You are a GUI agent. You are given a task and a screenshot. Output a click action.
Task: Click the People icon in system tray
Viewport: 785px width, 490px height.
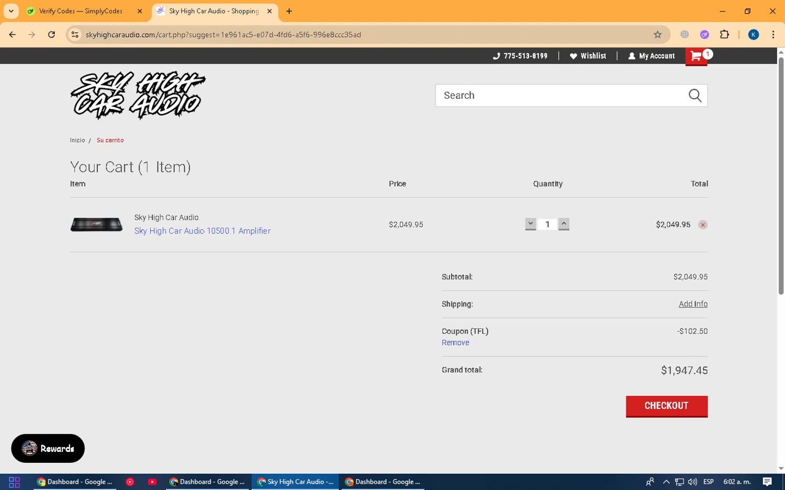[x=650, y=482]
